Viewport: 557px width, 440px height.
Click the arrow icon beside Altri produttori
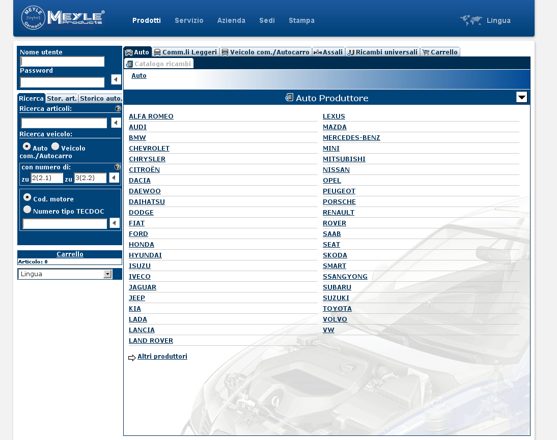click(132, 357)
